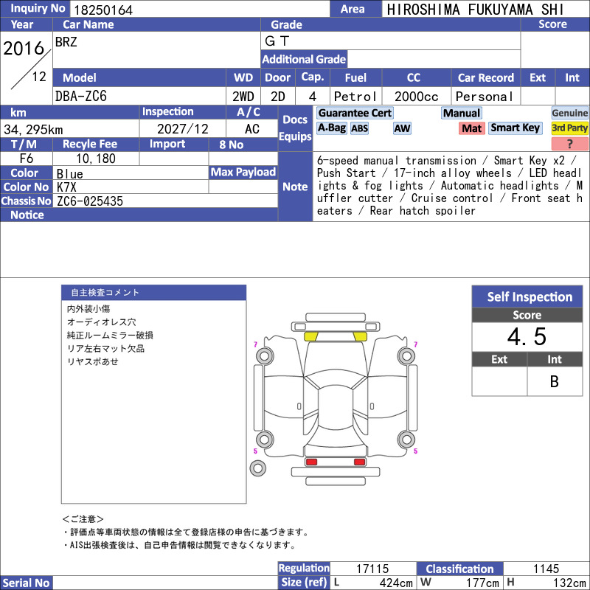Viewport: 590px width, 590px height.
Task: Click the Additional Grade label
Action: [x=304, y=59]
